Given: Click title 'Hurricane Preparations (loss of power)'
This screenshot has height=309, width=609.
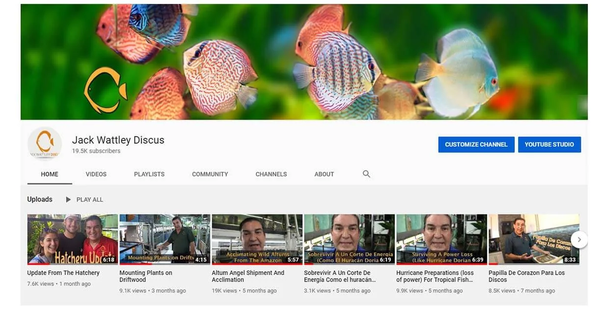Looking at the screenshot, I should click(x=435, y=276).
